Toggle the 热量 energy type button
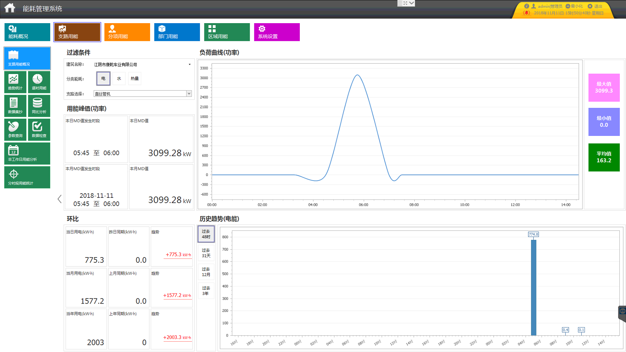The width and height of the screenshot is (626, 352). click(x=135, y=78)
